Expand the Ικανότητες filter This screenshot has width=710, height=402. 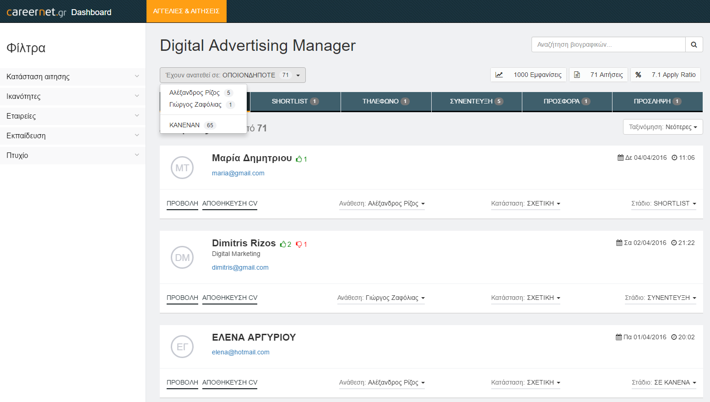(x=73, y=96)
